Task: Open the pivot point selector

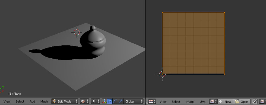Action: click(x=95, y=101)
